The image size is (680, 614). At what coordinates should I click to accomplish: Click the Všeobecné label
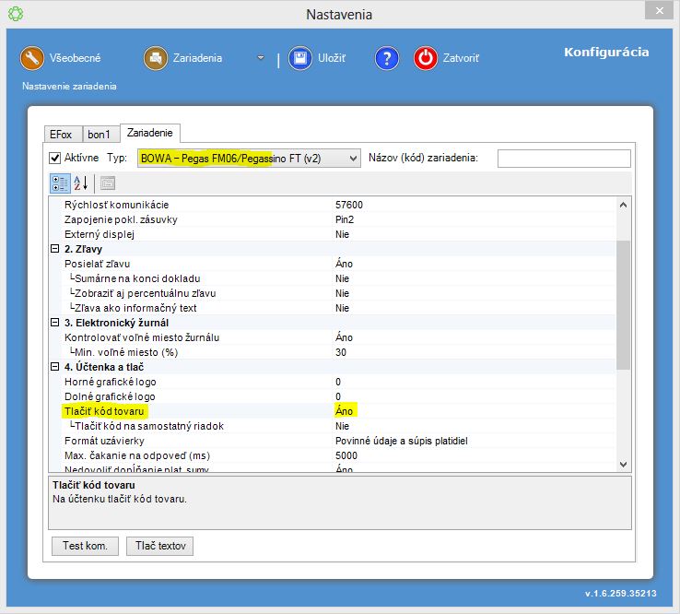click(75, 58)
